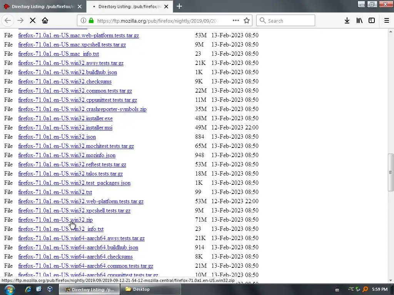Open the Downloads panel arrow
394x295 pixels.
(347, 21)
